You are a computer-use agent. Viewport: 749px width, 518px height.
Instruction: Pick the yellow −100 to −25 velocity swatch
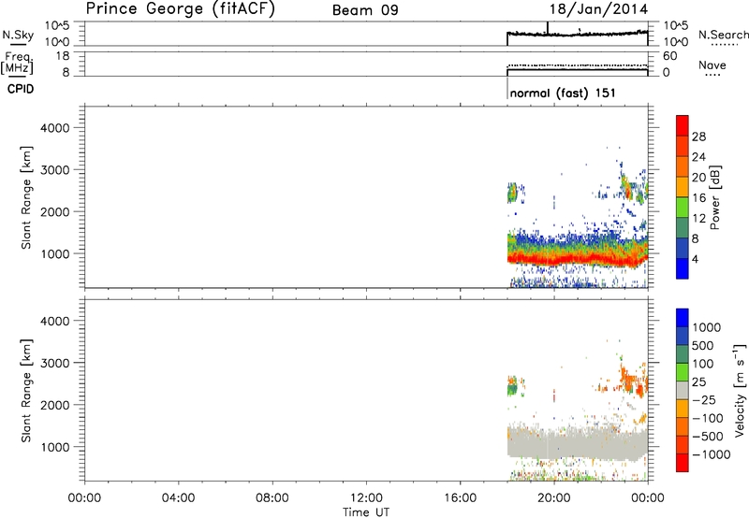point(683,409)
